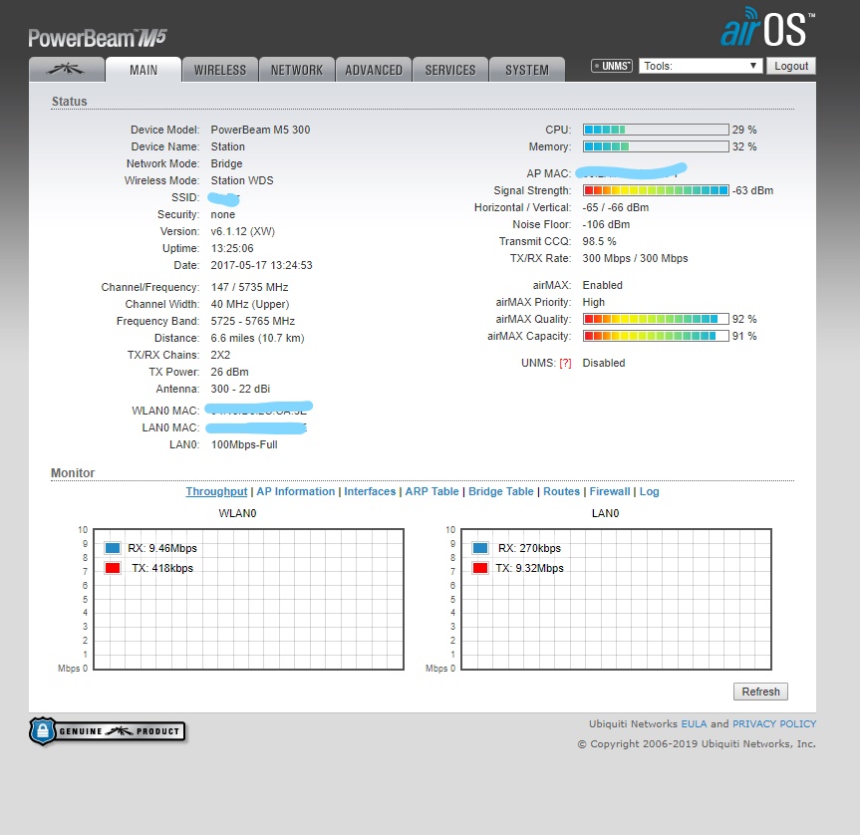Open the Interfaces monitor link
Viewport: 860px width, 835px height.
[x=370, y=491]
